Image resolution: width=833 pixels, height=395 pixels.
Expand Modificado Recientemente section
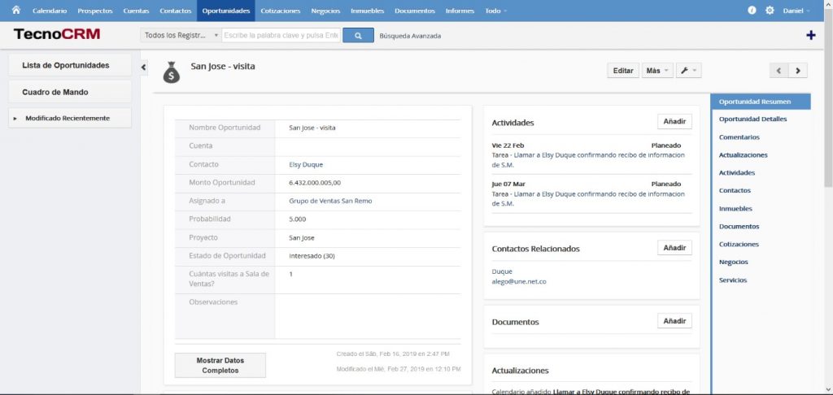tap(69, 118)
